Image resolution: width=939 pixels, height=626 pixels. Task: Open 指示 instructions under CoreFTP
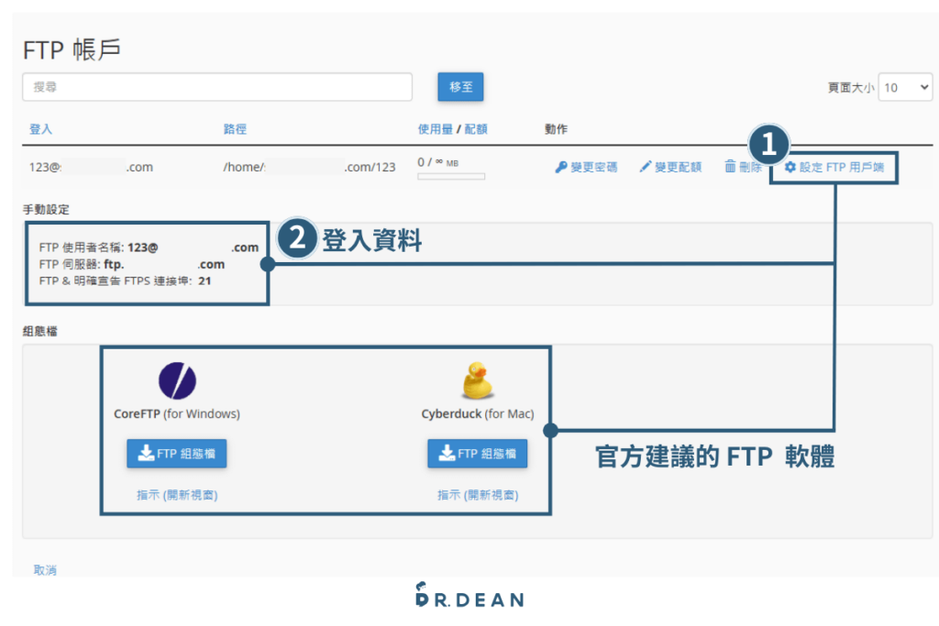point(176,494)
